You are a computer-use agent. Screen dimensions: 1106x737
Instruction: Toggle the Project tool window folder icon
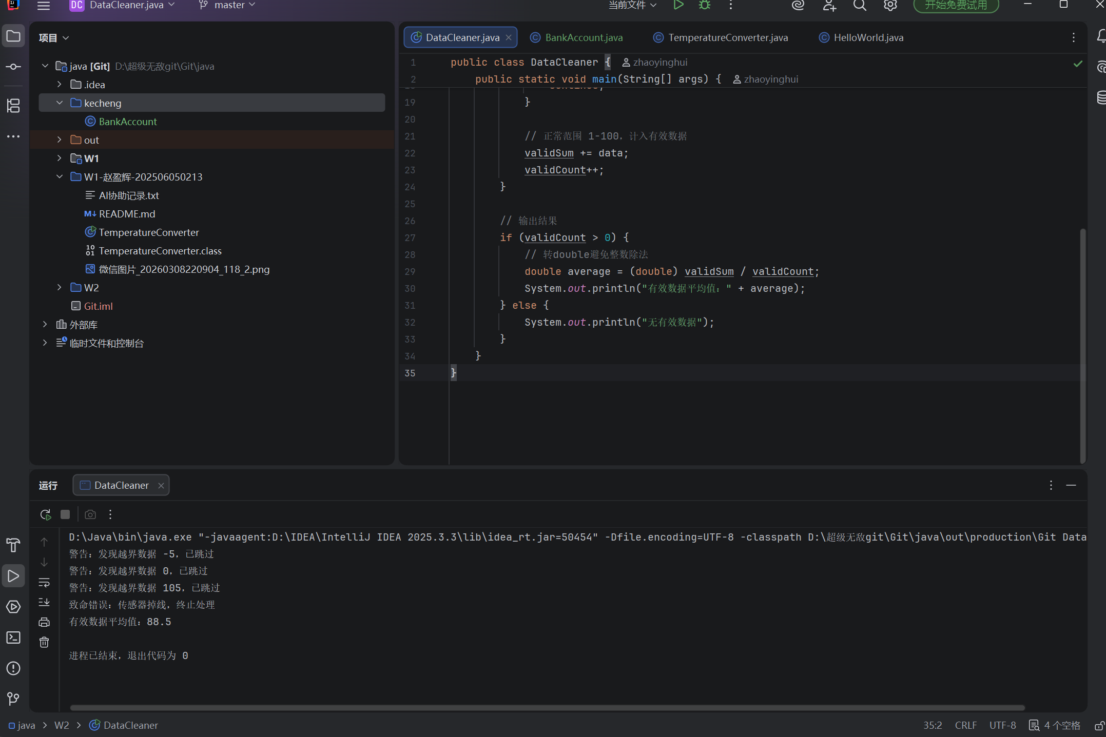coord(13,36)
